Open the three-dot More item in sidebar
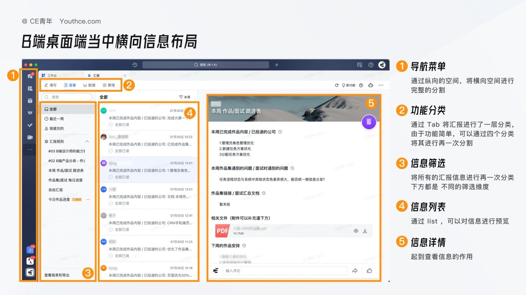 click(30, 150)
